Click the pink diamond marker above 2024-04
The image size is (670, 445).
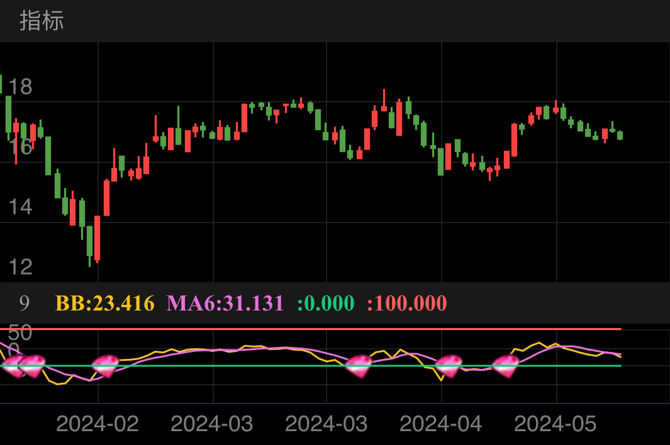coord(449,366)
